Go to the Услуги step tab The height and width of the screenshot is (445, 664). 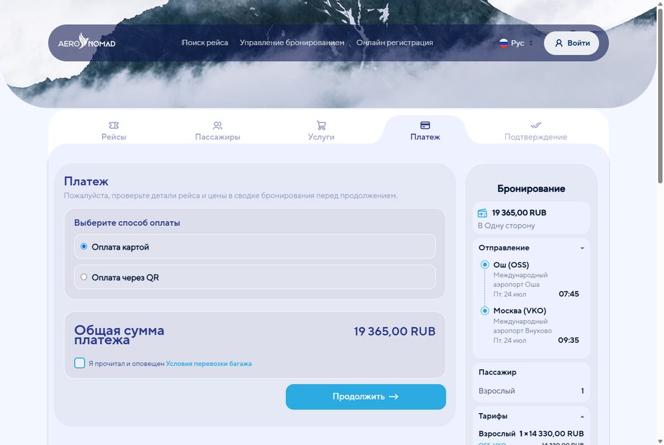pos(321,131)
